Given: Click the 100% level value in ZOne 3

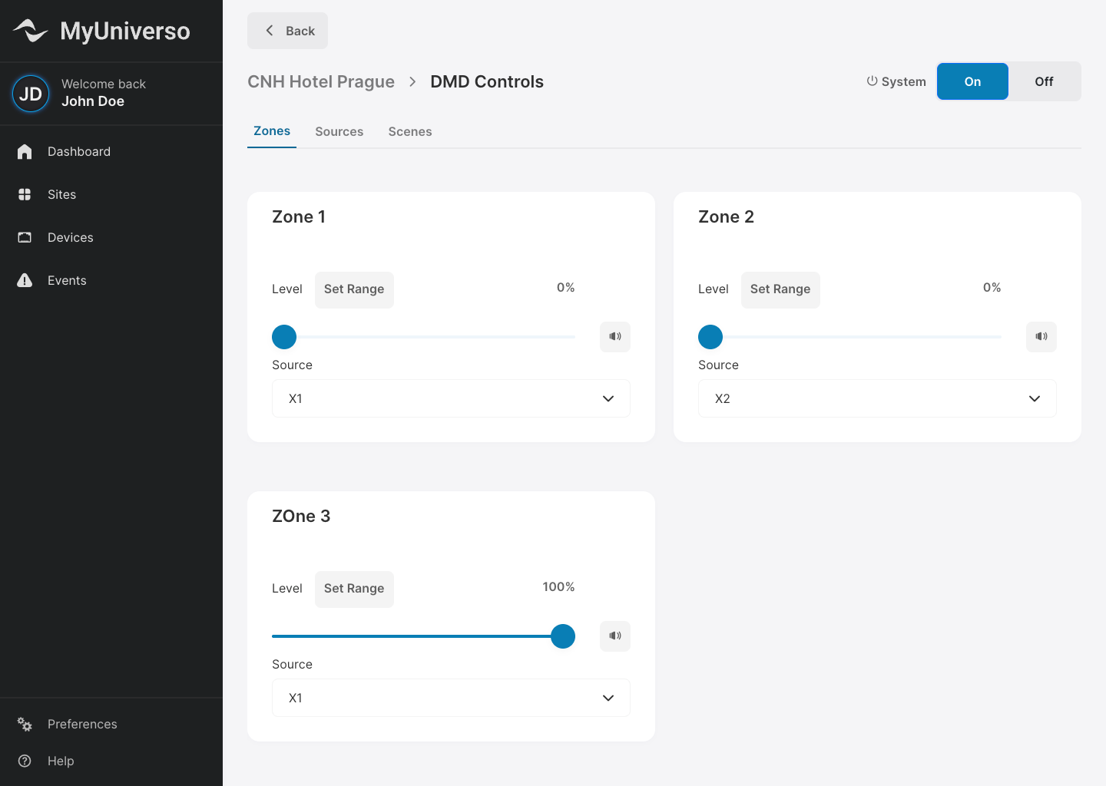Looking at the screenshot, I should (558, 586).
